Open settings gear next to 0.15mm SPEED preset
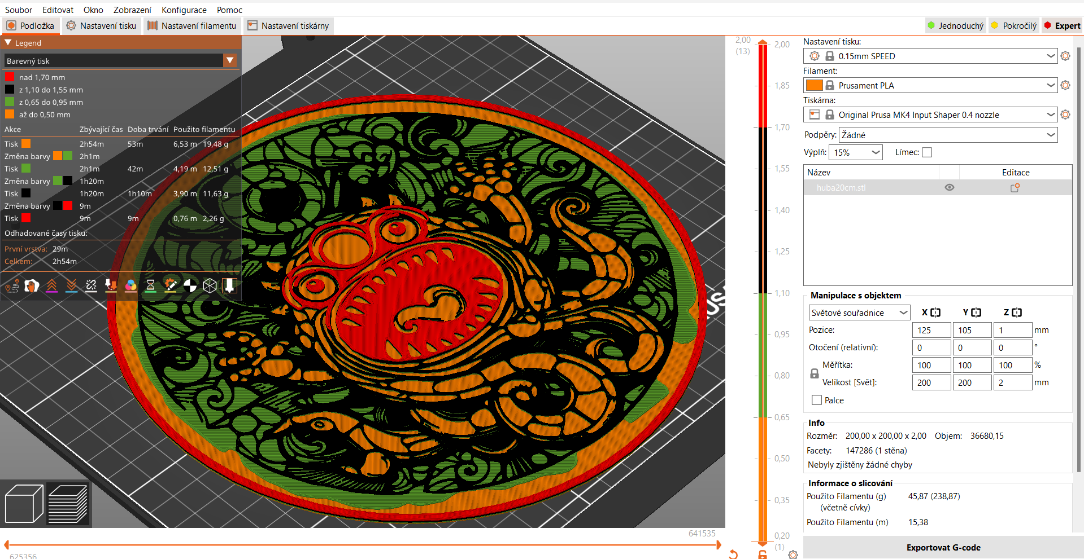The image size is (1084, 559). 1065,56
